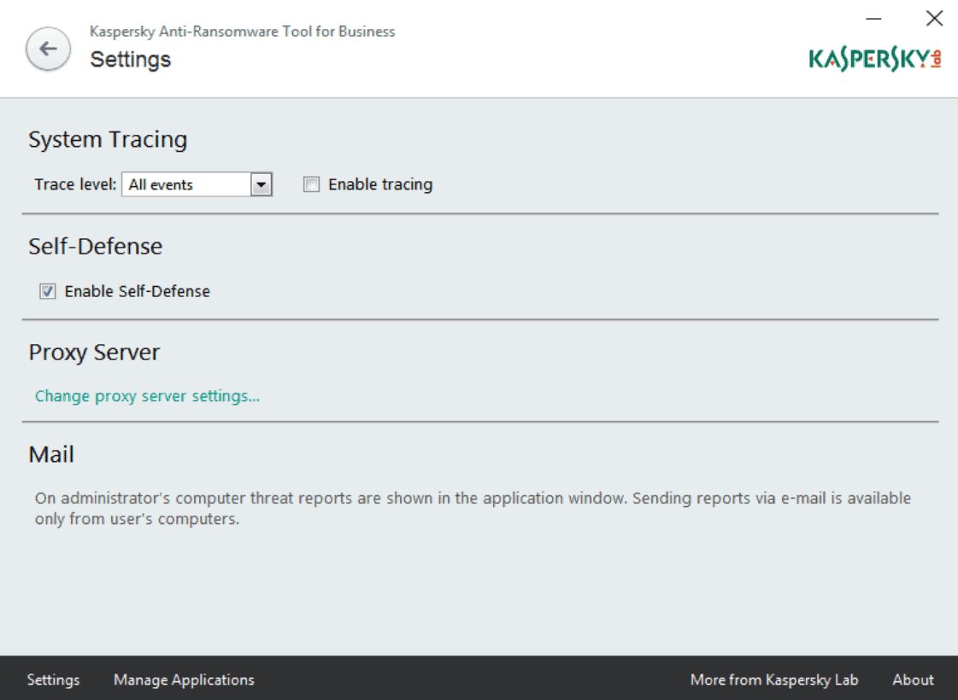Select Settings in the bottom bar
This screenshot has width=958, height=700.
point(53,680)
